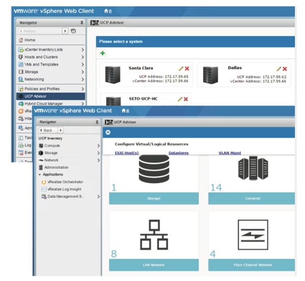Expand the Compute chevron in UCP Inventory

pyautogui.click(x=98, y=146)
